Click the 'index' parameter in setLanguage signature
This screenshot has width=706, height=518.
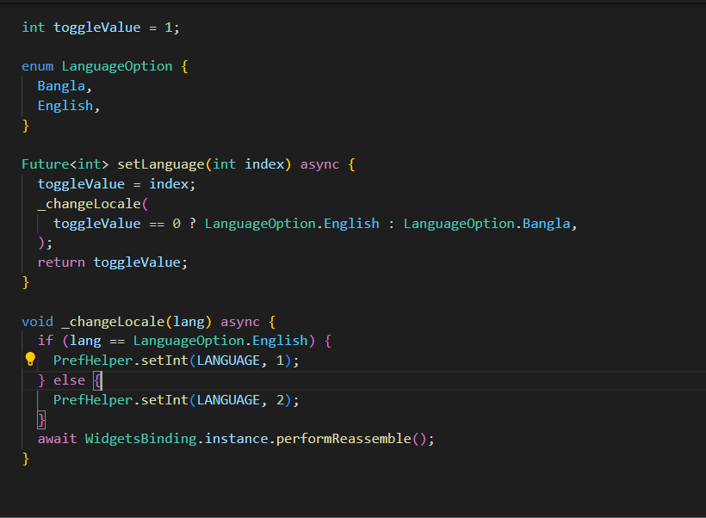pos(265,164)
